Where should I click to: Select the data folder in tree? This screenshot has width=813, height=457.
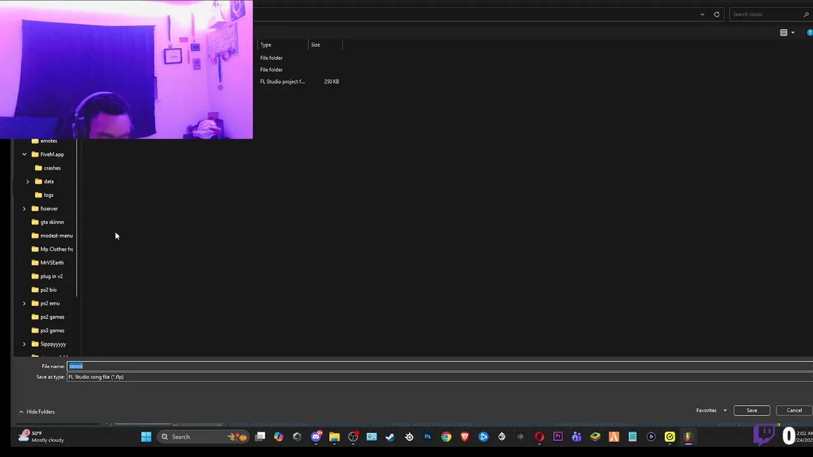point(44,182)
